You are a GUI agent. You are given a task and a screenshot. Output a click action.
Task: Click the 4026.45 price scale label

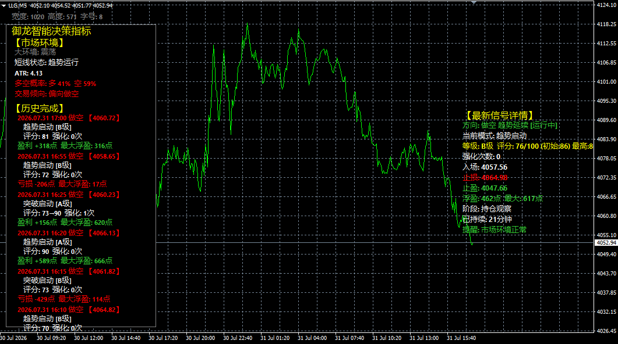click(x=606, y=331)
